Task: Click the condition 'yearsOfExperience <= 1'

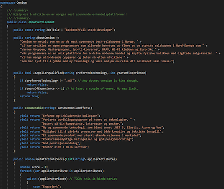Action: pyautogui.click(x=45, y=88)
